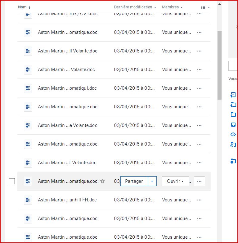Open more options for 'll Volante.doc'
Screen dimensions: 238x243
pyautogui.click(x=199, y=51)
